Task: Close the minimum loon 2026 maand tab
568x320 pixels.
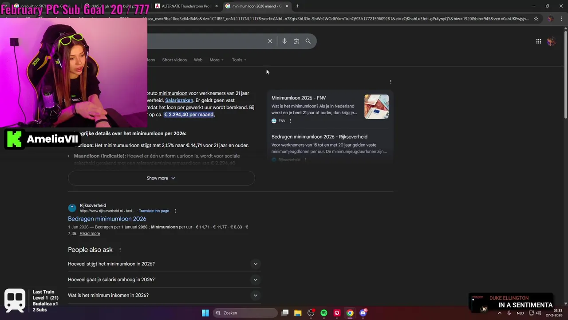Action: pyautogui.click(x=287, y=6)
